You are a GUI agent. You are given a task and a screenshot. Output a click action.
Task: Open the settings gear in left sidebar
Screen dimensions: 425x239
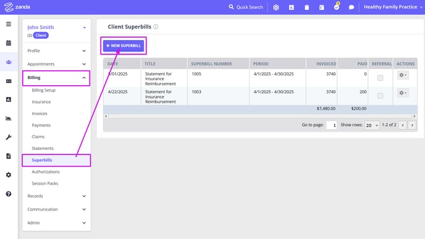[x=9, y=175]
